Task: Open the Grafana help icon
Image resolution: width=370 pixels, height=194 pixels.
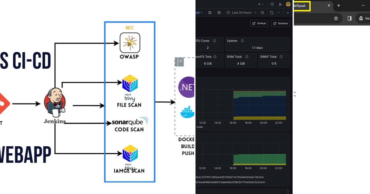Action: [272, 4]
